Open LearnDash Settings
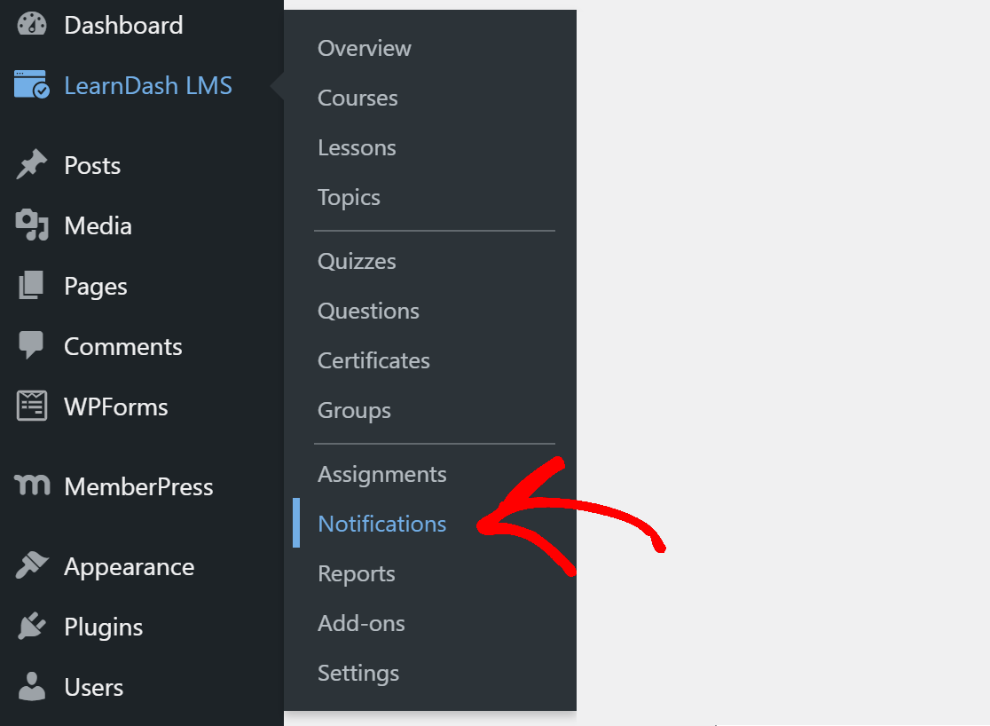990x726 pixels. tap(358, 673)
